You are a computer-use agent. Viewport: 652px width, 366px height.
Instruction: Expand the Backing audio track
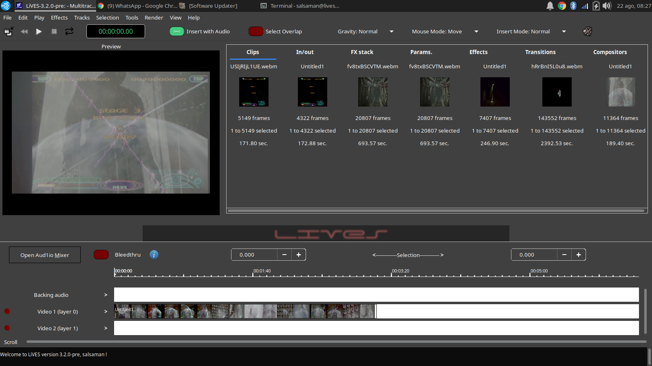pyautogui.click(x=106, y=295)
